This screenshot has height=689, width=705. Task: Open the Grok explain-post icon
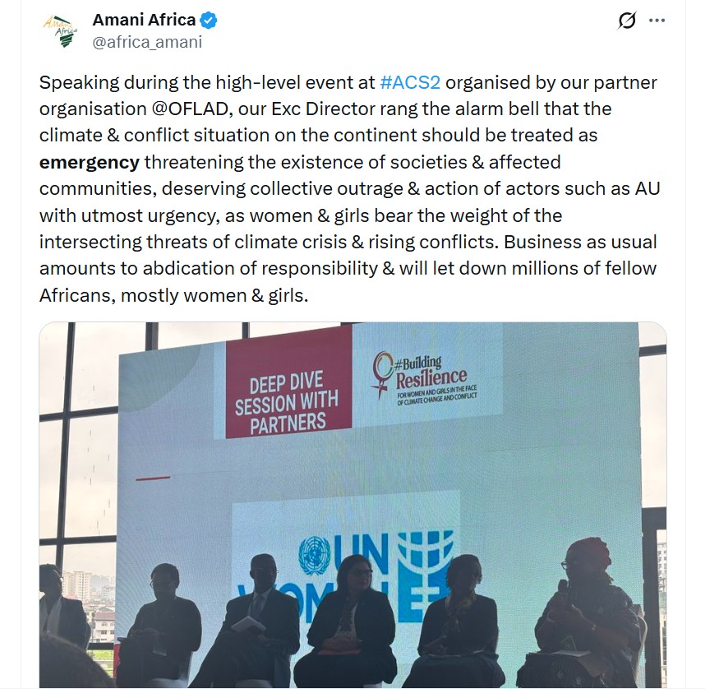pyautogui.click(x=627, y=21)
